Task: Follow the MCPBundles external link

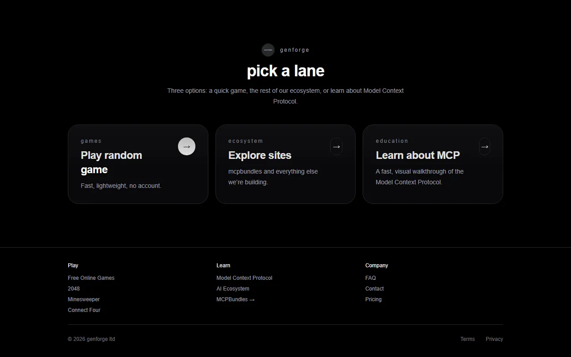Action: (x=236, y=299)
